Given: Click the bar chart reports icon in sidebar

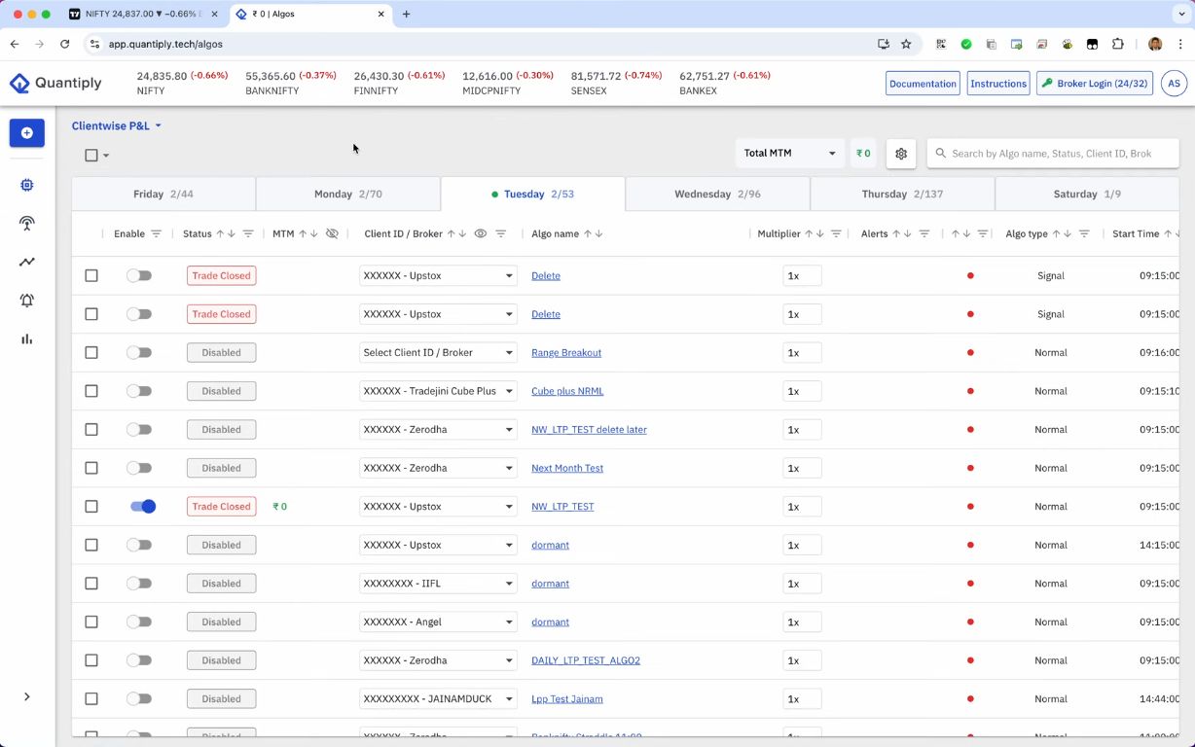Looking at the screenshot, I should pos(26,338).
